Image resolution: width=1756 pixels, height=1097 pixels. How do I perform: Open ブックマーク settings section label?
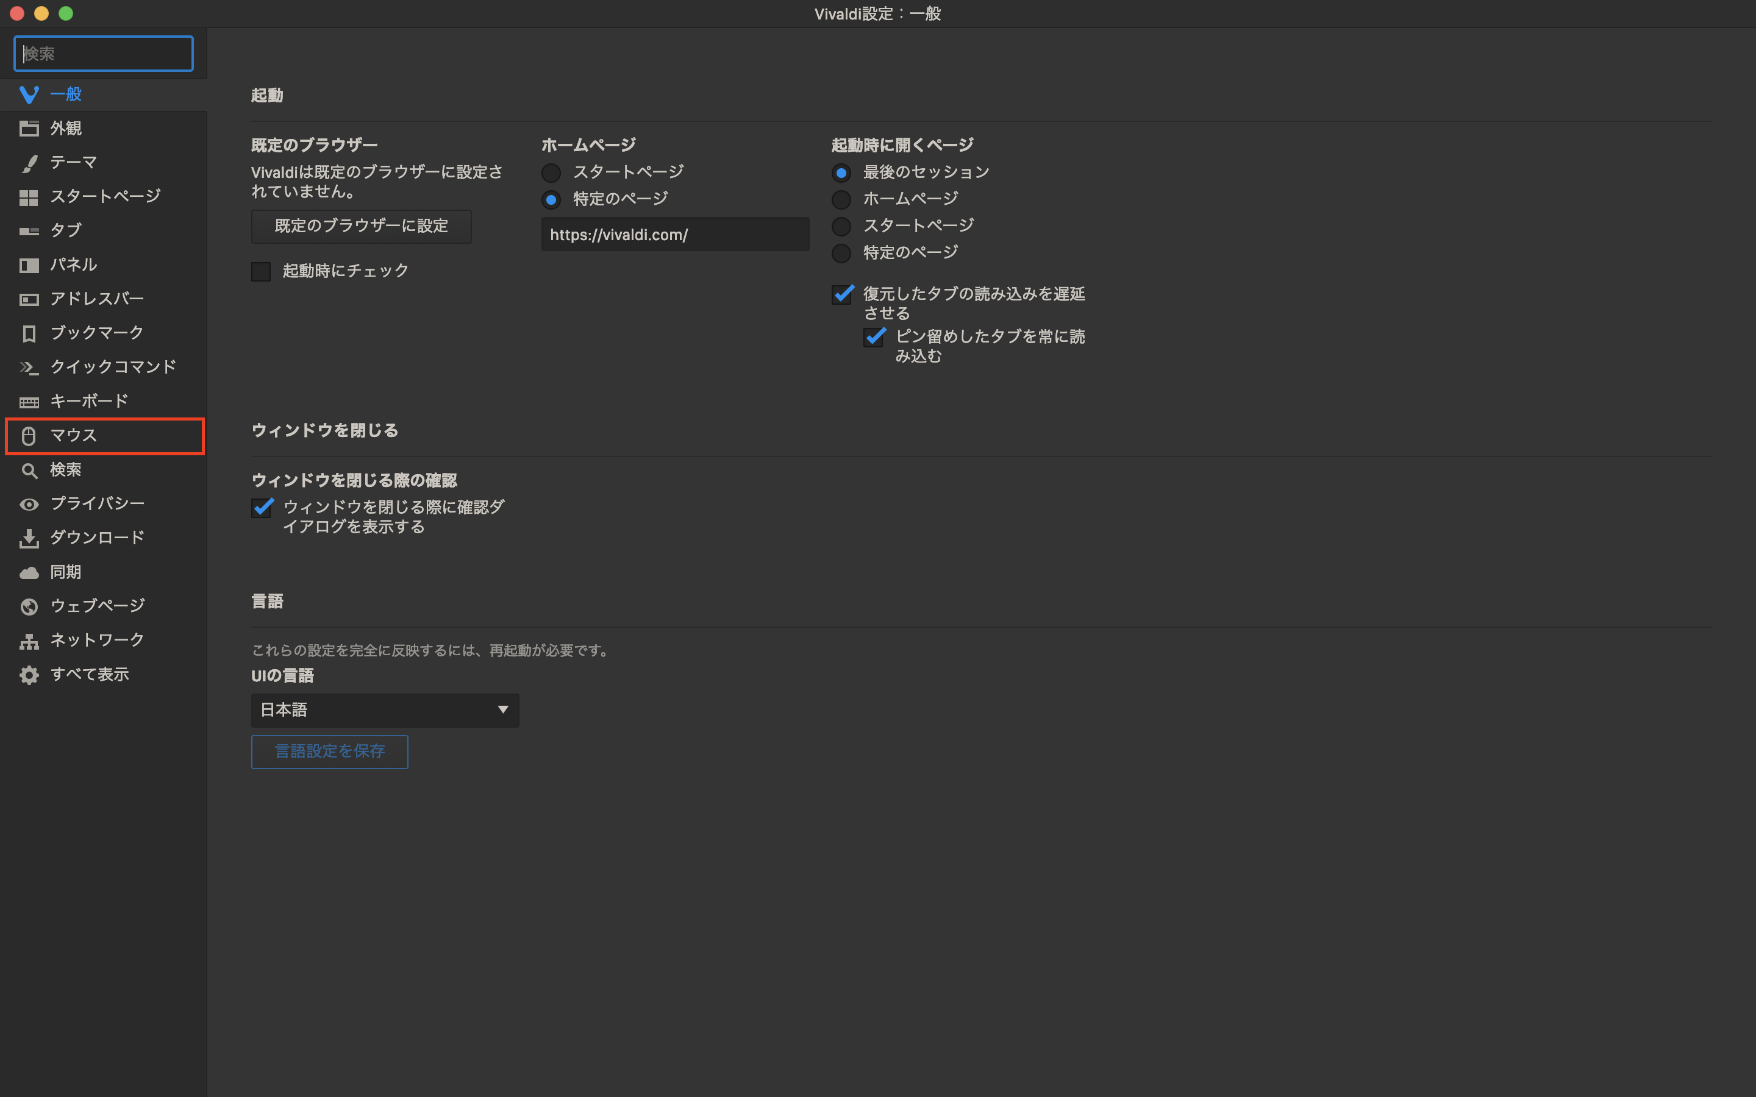[x=96, y=333]
